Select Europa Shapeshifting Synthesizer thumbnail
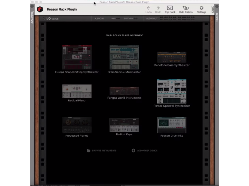Screen dimensions: 249x186 [77, 57]
